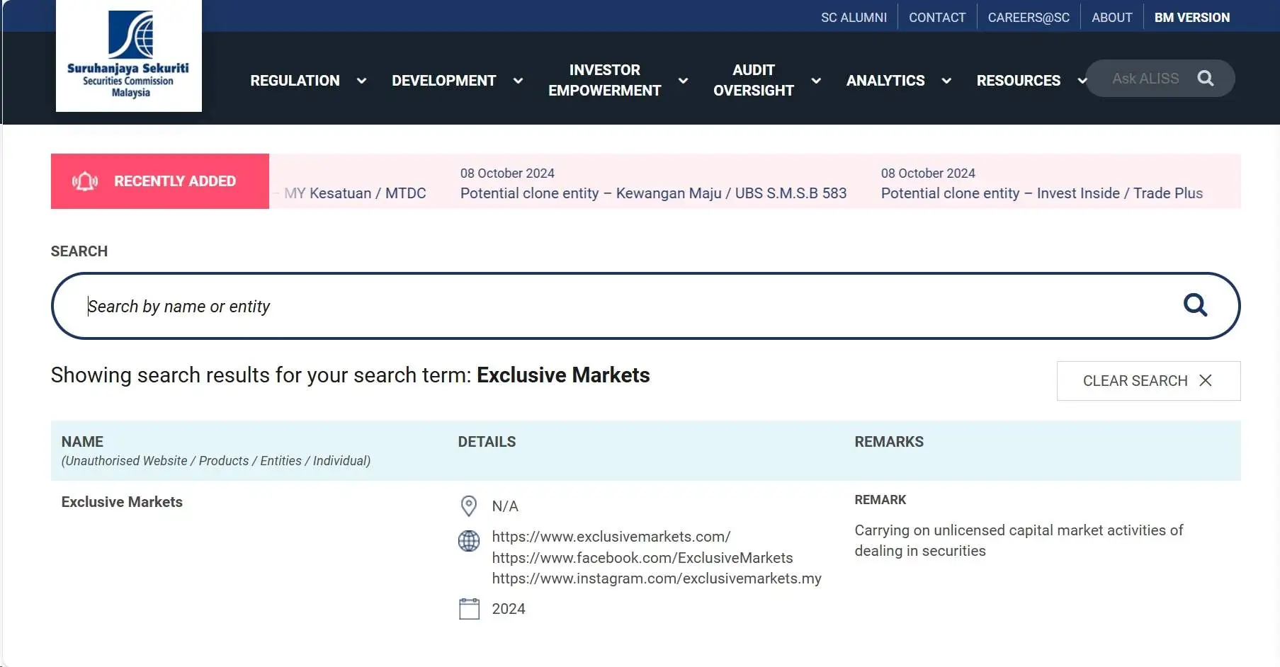Click the location pin icon beside N/A

pos(468,506)
